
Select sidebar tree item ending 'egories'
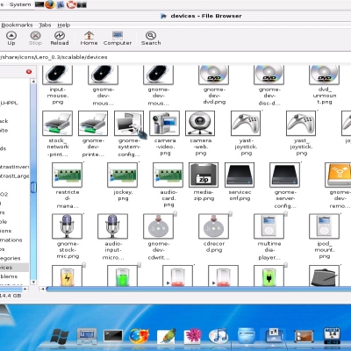(11, 258)
